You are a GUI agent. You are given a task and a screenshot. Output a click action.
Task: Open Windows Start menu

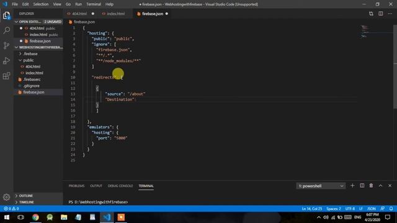click(7, 217)
